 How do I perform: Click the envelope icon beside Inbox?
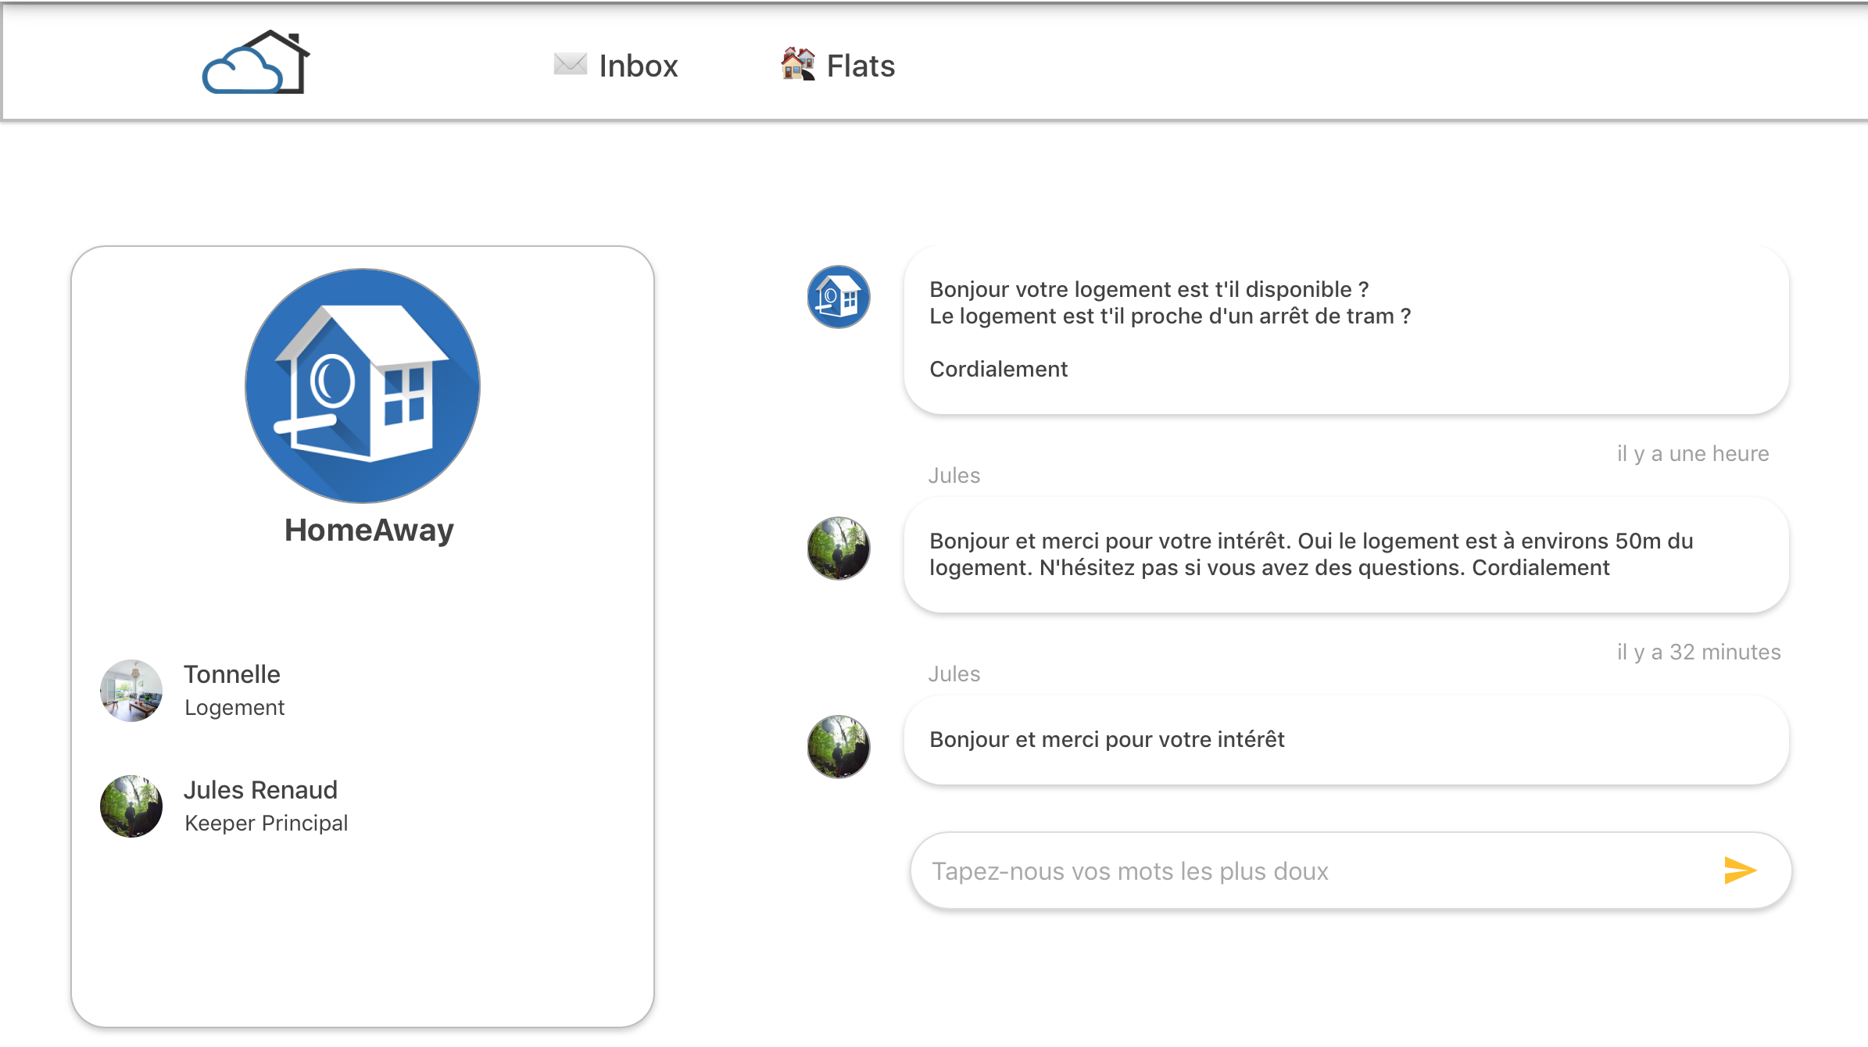click(570, 64)
